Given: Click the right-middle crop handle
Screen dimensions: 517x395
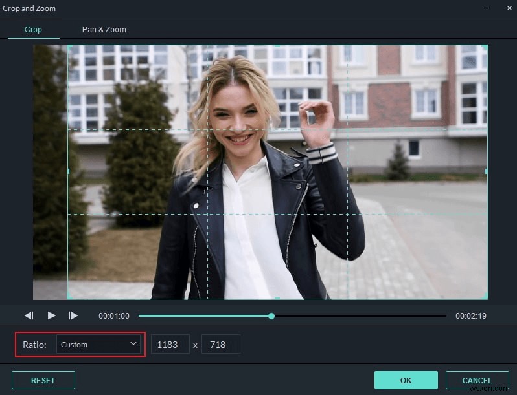Looking at the screenshot, I should coord(487,171).
